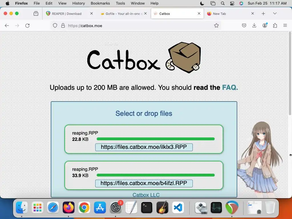Open a new tab with plus
The width and height of the screenshot is (292, 219).
tap(263, 14)
